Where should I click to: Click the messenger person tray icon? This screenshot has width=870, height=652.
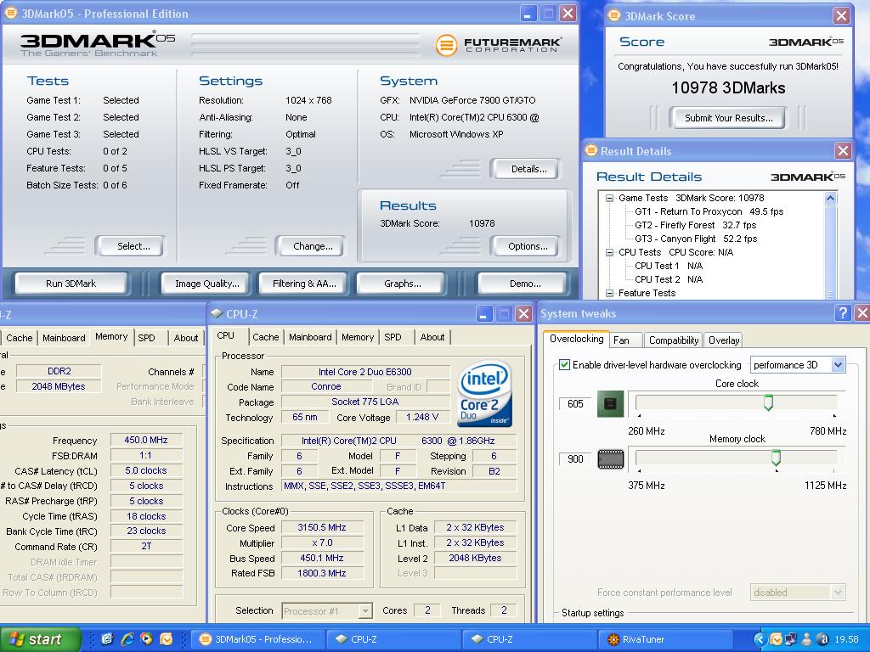[807, 639]
